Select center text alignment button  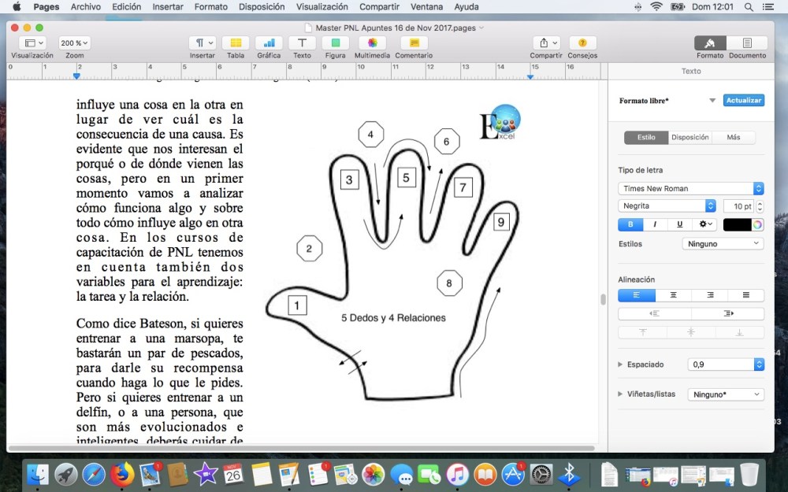673,295
